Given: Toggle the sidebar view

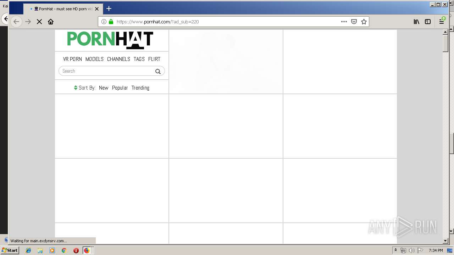Looking at the screenshot, I should [x=428, y=22].
